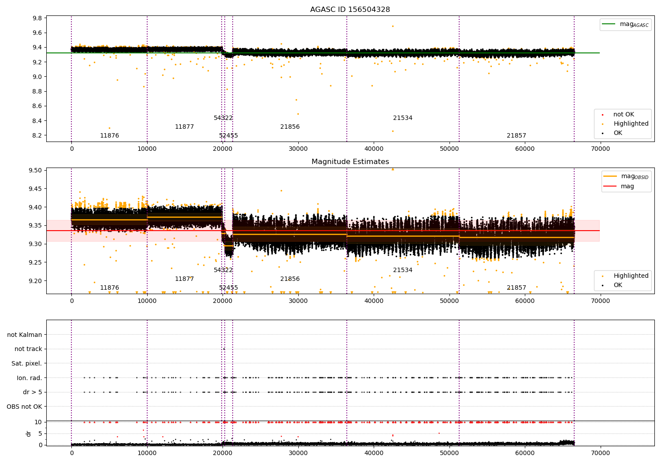
Task: Click the black 'OK' legend marker in top plot
Action: coord(602,133)
